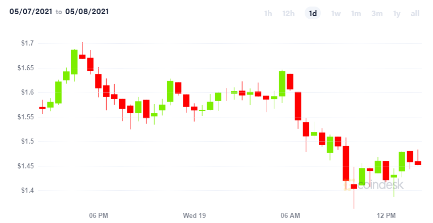Switch to the 12h time range
The height and width of the screenshot is (223, 433).
click(x=288, y=13)
